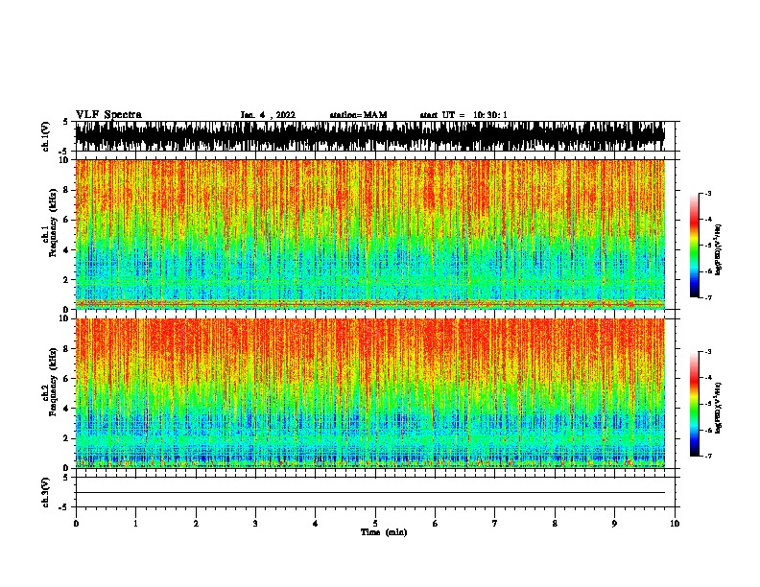The height and width of the screenshot is (587, 760).
Task: Click the "Time (min)" axis label
Action: click(x=384, y=532)
